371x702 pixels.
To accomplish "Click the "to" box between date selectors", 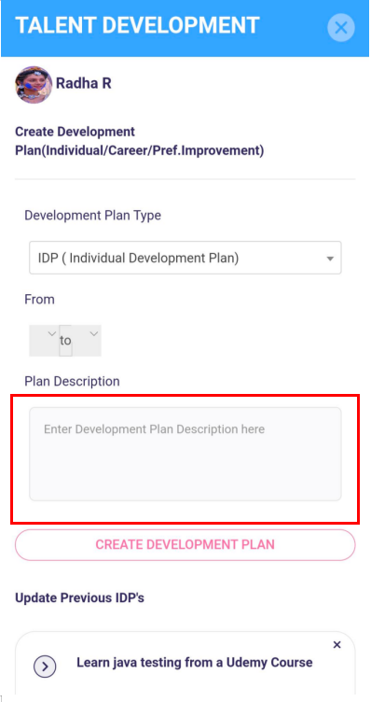I will [x=65, y=340].
